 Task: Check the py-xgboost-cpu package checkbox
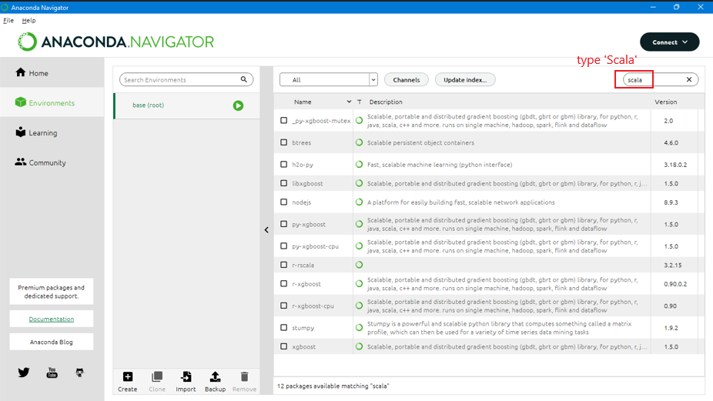tap(284, 246)
